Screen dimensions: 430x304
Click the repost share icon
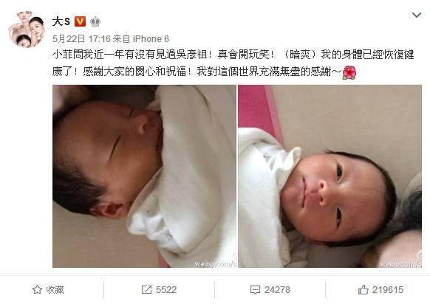[x=146, y=289]
